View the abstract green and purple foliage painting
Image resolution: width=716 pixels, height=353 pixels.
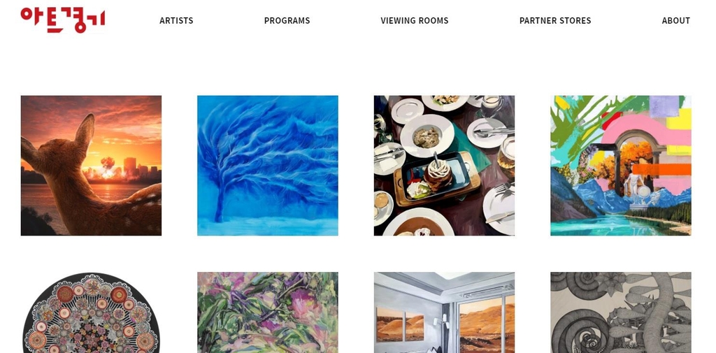click(x=268, y=313)
